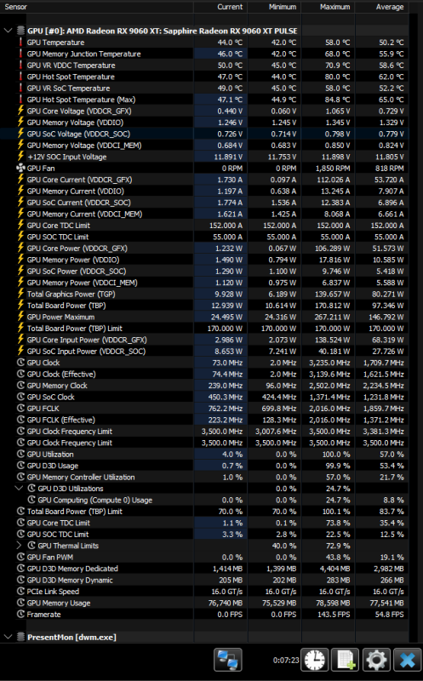Select the GPU D3D Memory Dedicated row

coord(204,569)
